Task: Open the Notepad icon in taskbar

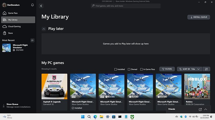Action: pos(126,117)
